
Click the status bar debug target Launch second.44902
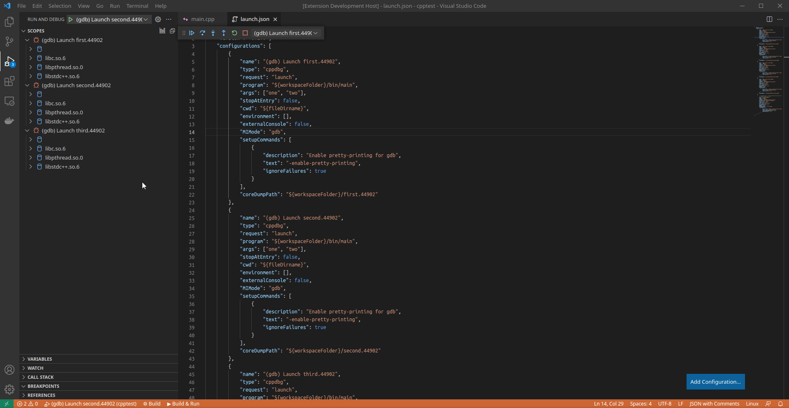91,404
